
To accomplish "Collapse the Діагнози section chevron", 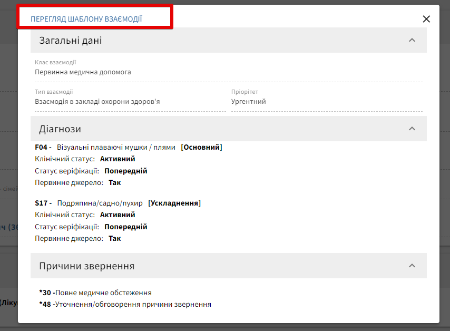I will (x=412, y=129).
